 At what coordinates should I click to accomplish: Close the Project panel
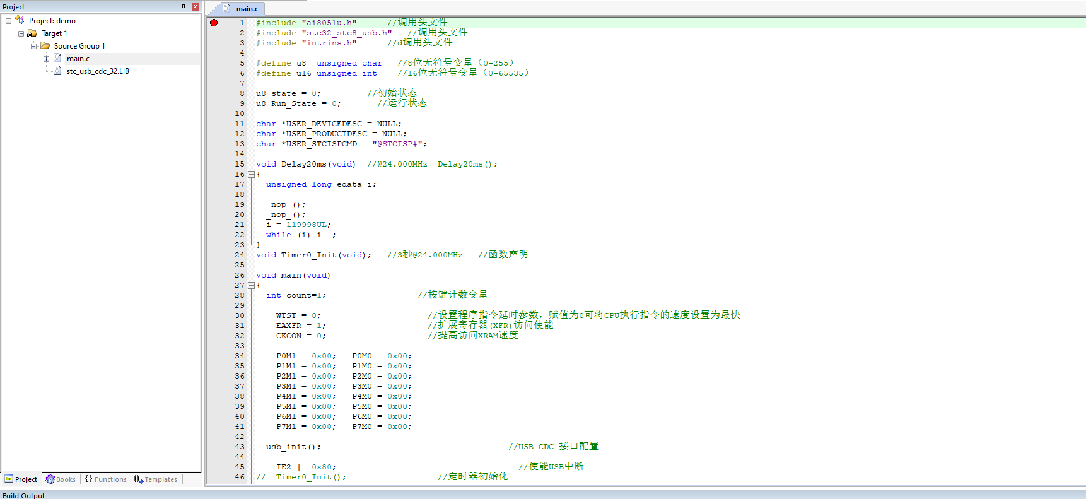(196, 7)
